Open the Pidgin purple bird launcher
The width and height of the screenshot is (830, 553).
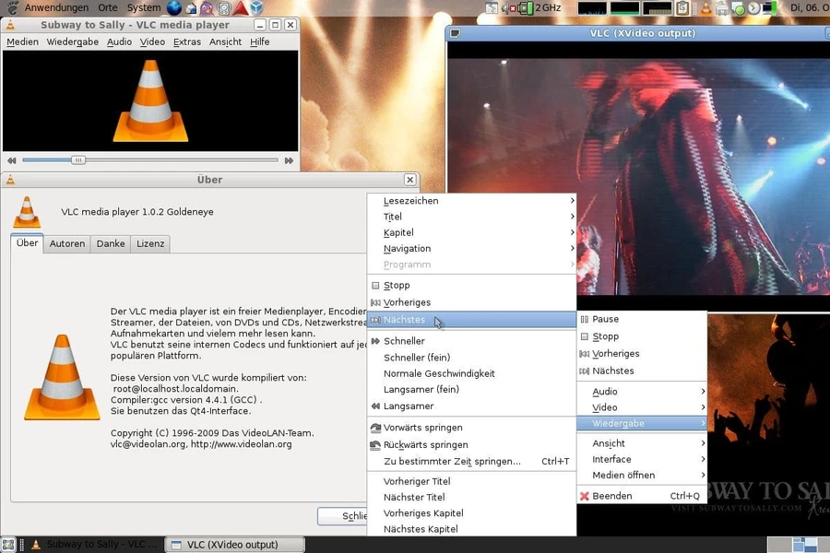pos(207,7)
